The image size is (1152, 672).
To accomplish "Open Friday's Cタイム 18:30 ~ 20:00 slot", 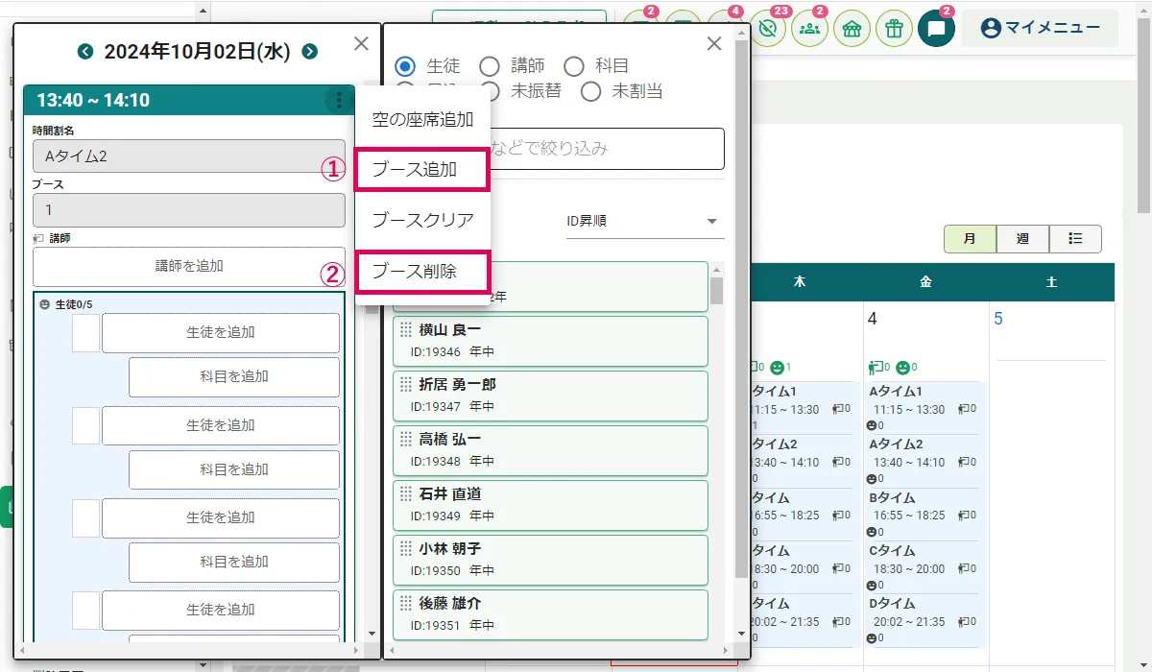I will [x=925, y=567].
